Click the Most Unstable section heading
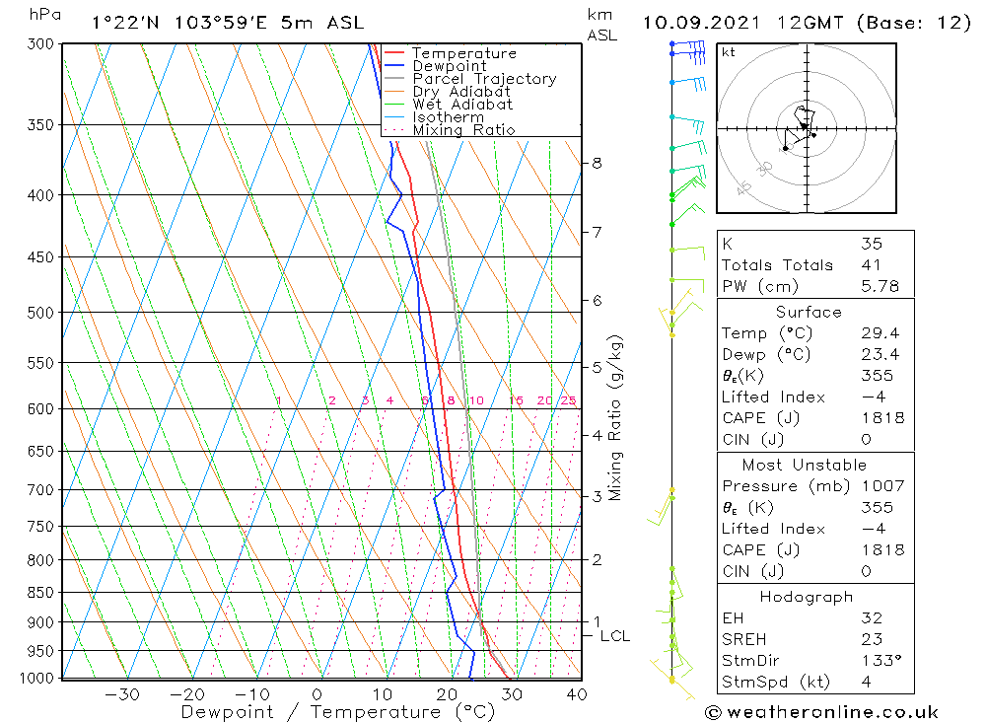 pyautogui.click(x=805, y=465)
